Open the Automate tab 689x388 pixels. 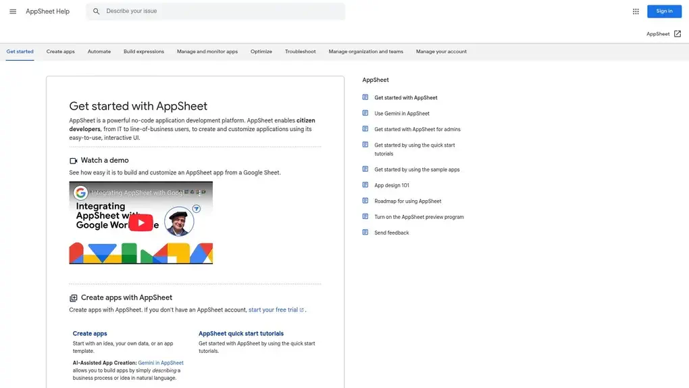point(99,51)
